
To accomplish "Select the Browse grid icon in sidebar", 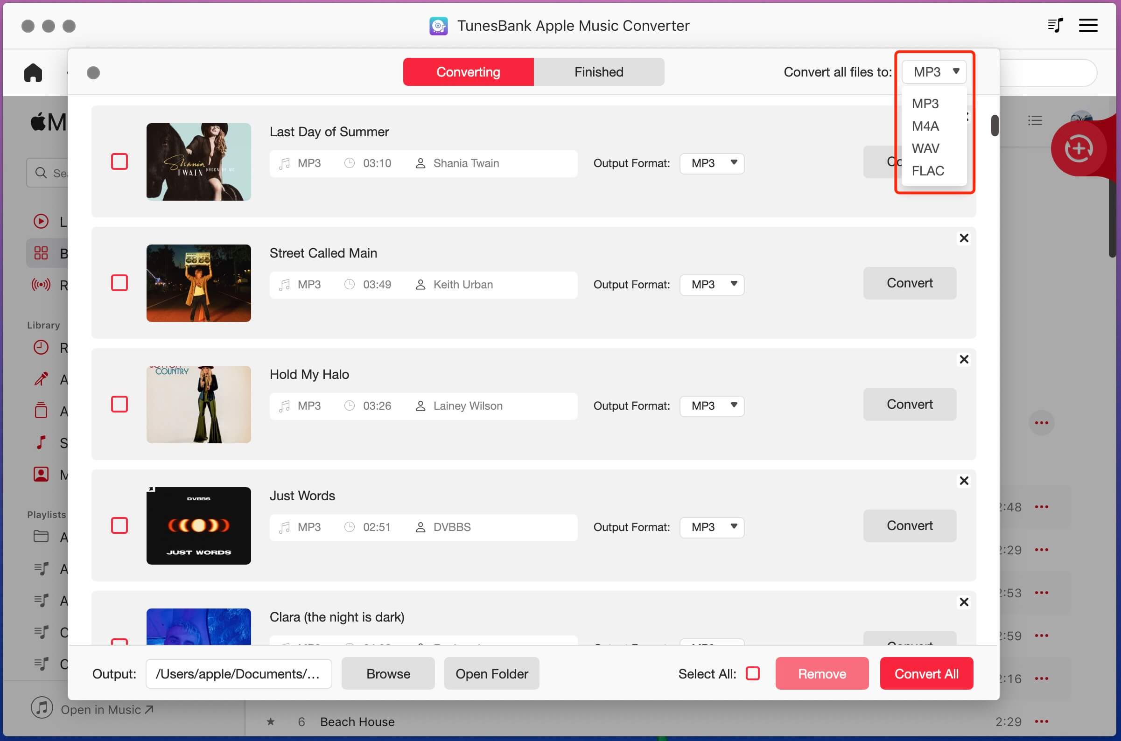I will coord(41,253).
